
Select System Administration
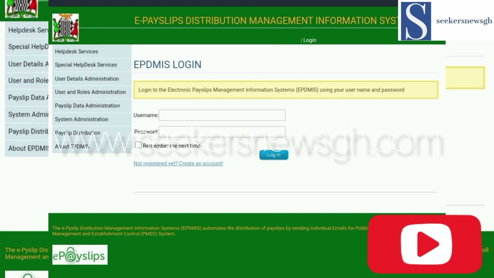click(81, 119)
